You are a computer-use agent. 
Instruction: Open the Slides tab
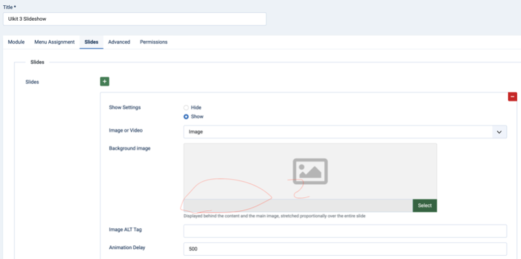click(91, 42)
